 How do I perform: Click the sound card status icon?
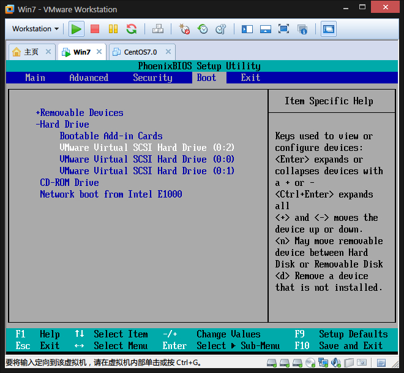coord(336,363)
